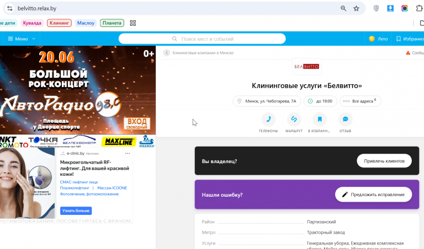Click Предложить исправление button
This screenshot has width=424, height=249.
(x=373, y=194)
